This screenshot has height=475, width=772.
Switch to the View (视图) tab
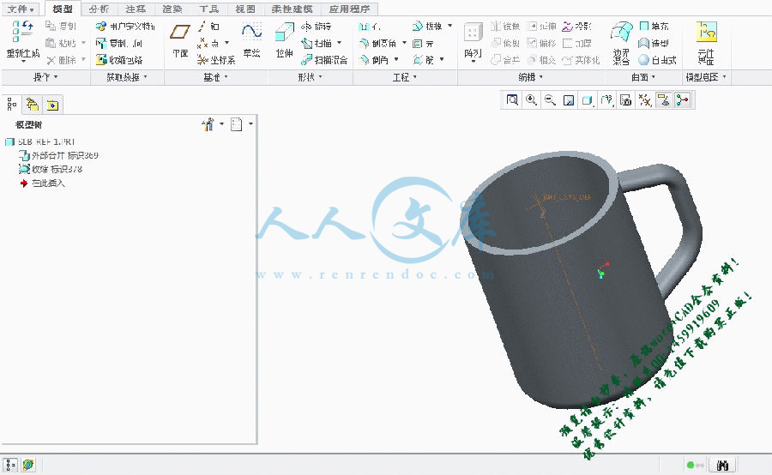(245, 9)
